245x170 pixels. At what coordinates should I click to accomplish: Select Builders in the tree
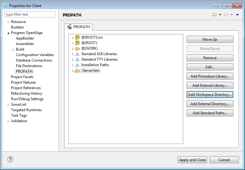[x=17, y=27]
